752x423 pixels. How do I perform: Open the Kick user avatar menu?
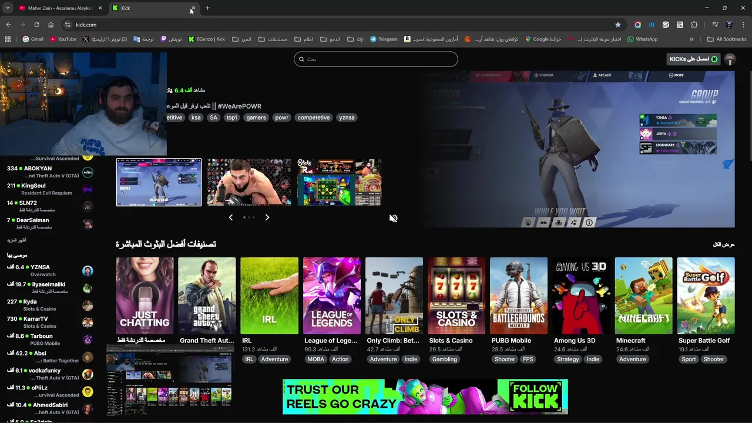tap(730, 59)
